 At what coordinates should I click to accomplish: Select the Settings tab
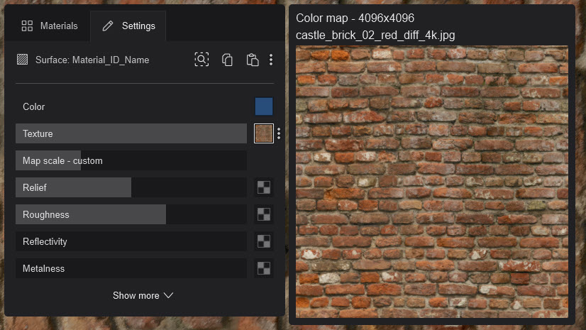[128, 26]
